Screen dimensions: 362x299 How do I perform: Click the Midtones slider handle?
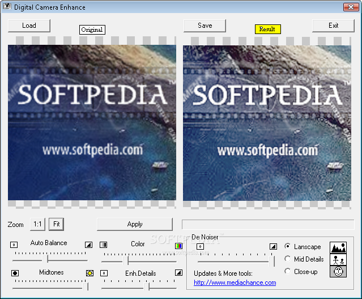pos(86,287)
